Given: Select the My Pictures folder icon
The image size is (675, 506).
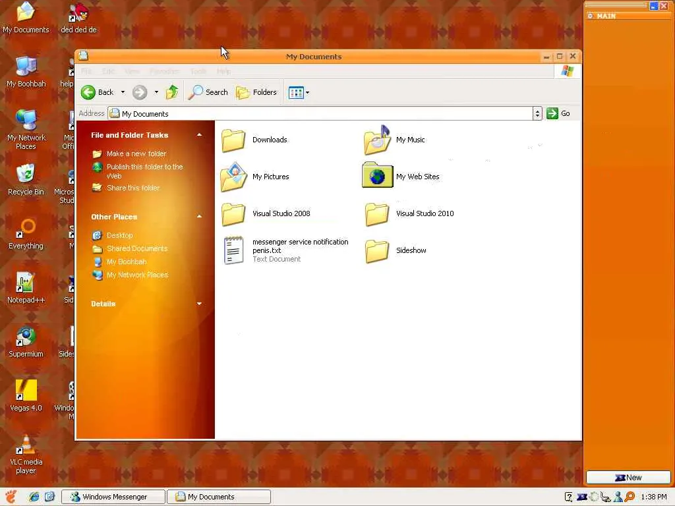Looking at the screenshot, I should pos(233,177).
